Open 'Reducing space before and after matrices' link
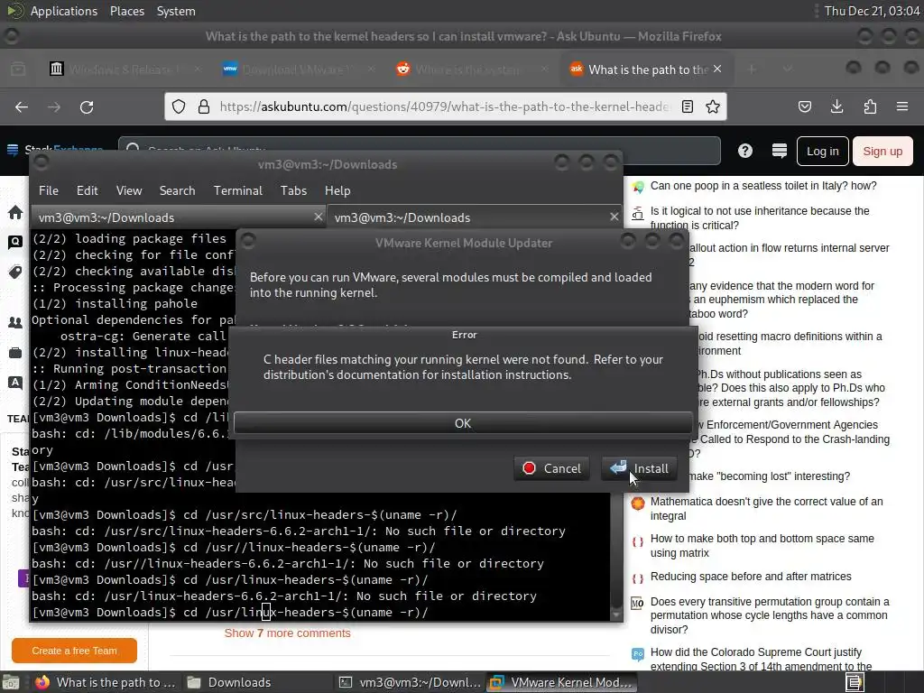924x693 pixels. click(751, 577)
